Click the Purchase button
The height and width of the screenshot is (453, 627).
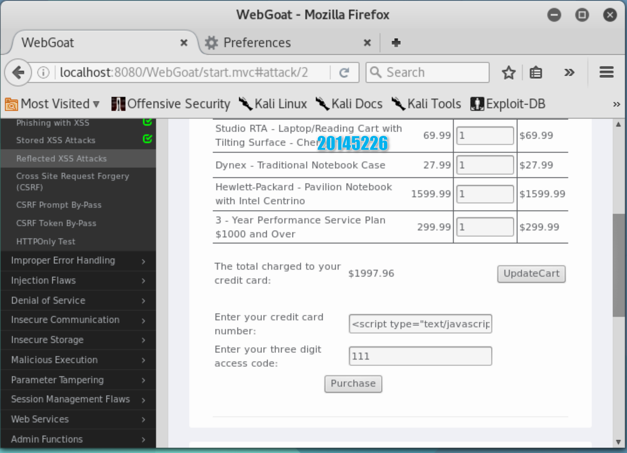[x=353, y=383]
